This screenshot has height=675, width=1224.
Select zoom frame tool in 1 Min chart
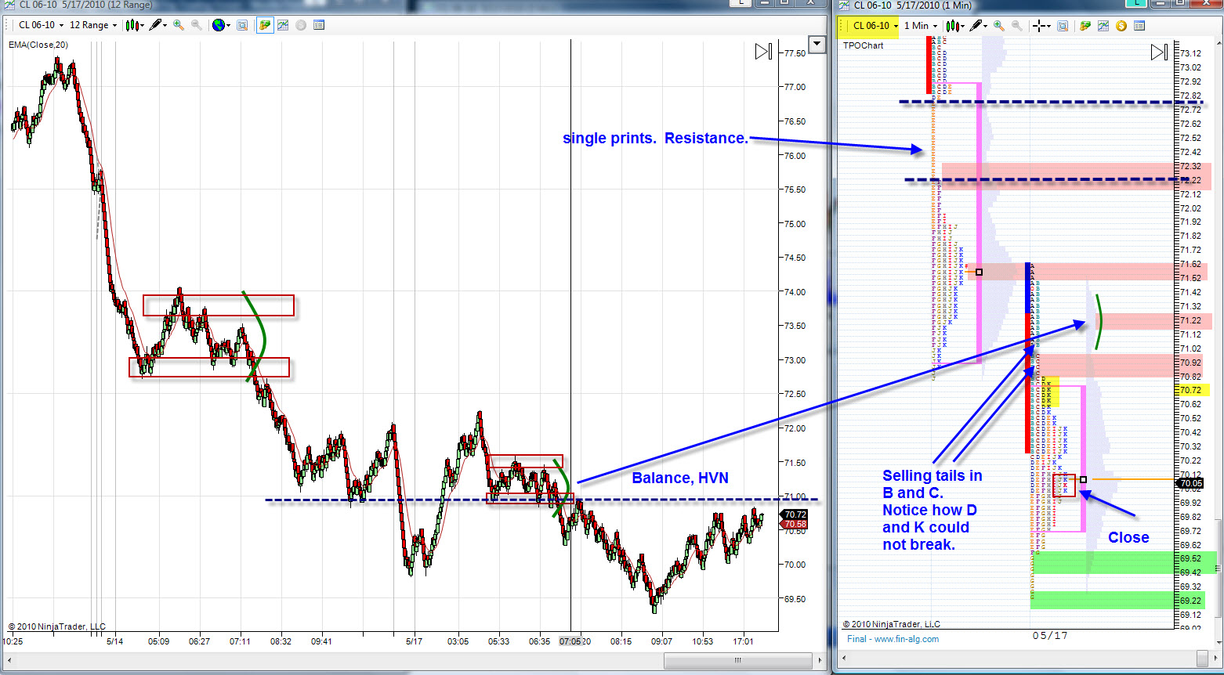tap(1063, 26)
